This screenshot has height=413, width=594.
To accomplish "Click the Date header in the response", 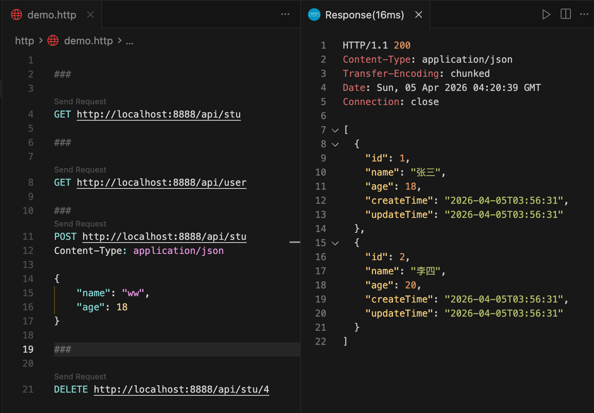I will (x=442, y=88).
